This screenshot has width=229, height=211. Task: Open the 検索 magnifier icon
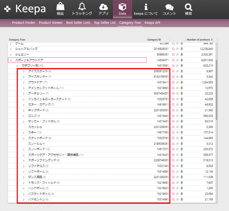188,9
